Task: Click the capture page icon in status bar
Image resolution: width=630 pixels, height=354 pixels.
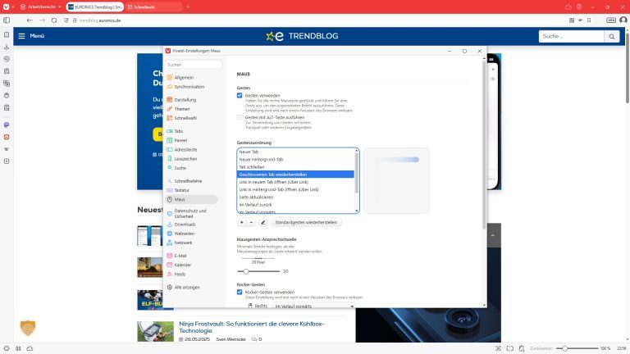Action: 498,348
